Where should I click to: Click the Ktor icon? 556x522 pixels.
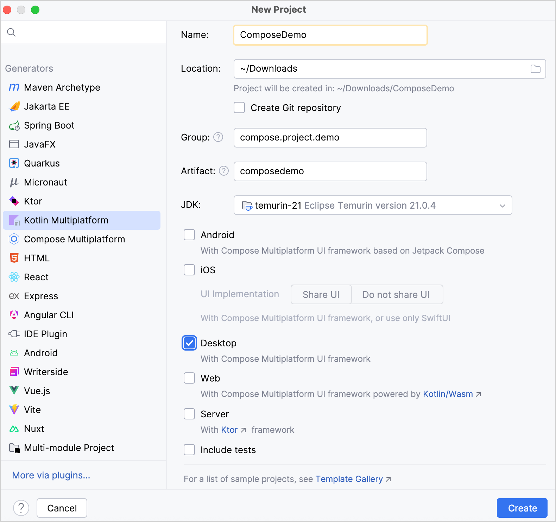(14, 201)
